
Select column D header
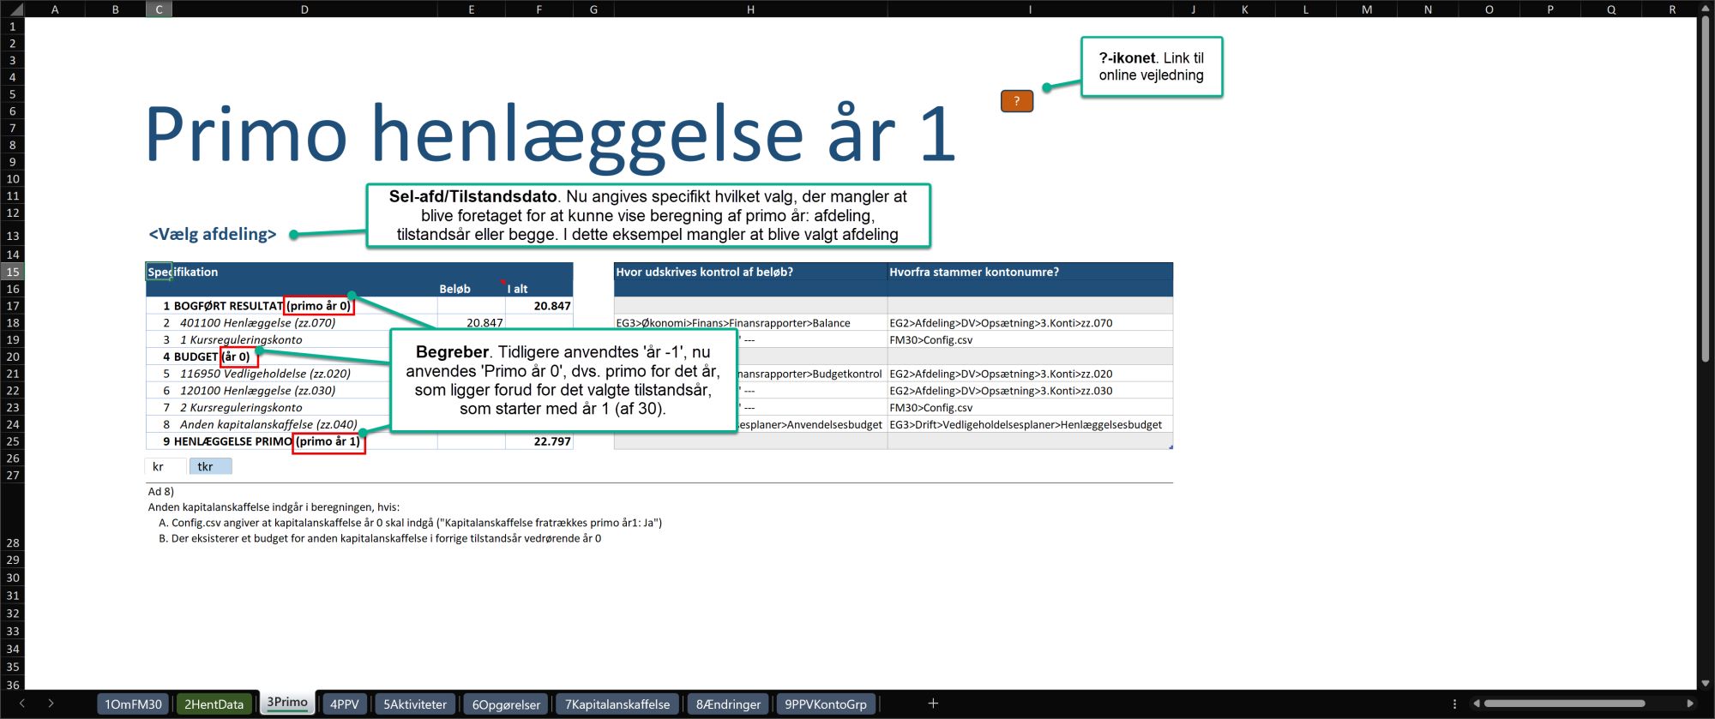[x=304, y=9]
